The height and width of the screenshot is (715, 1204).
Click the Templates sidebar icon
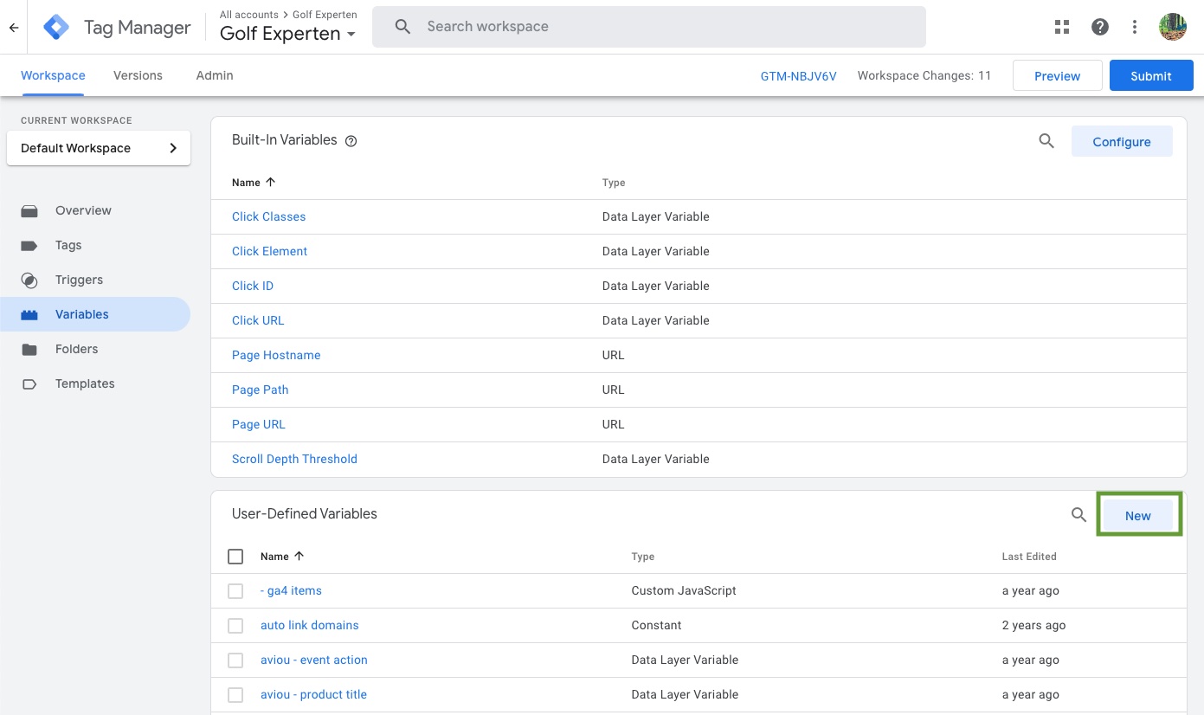pos(29,383)
